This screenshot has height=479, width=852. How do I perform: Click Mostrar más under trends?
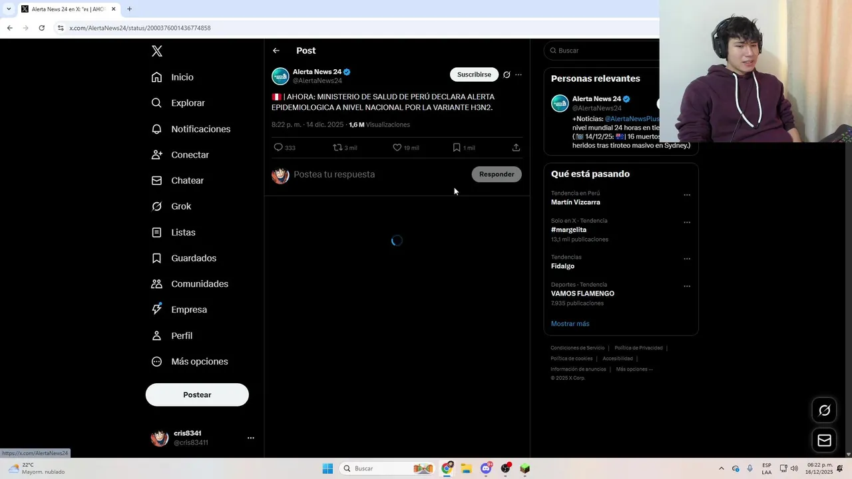570,324
